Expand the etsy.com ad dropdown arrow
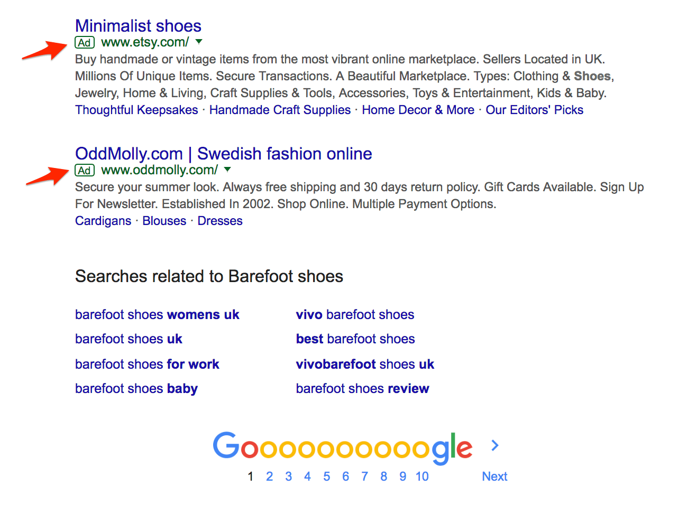This screenshot has width=678, height=505. pos(199,42)
